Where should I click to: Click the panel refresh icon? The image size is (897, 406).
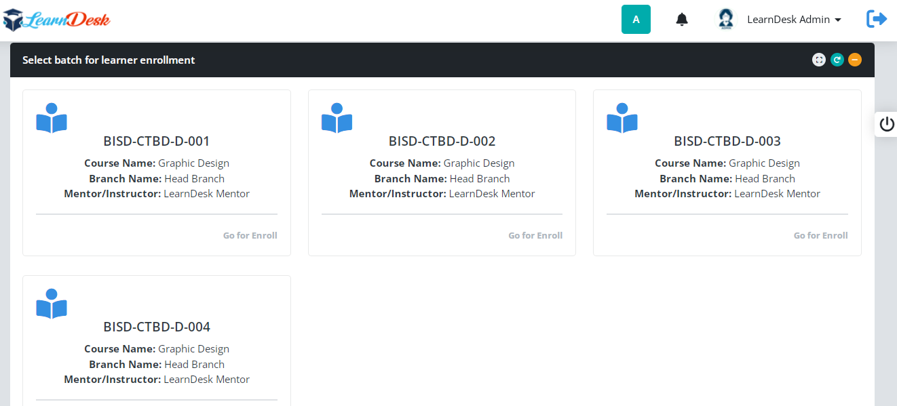(837, 60)
